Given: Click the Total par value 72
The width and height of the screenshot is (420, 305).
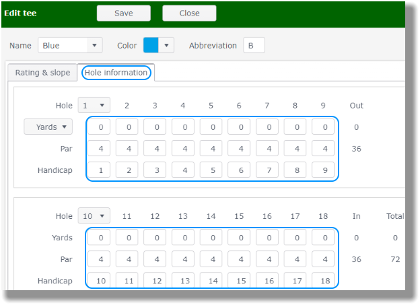Looking at the screenshot, I should (395, 259).
